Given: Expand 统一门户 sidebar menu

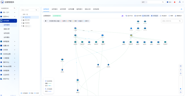Looking at the screenshot, I should tap(8, 12).
